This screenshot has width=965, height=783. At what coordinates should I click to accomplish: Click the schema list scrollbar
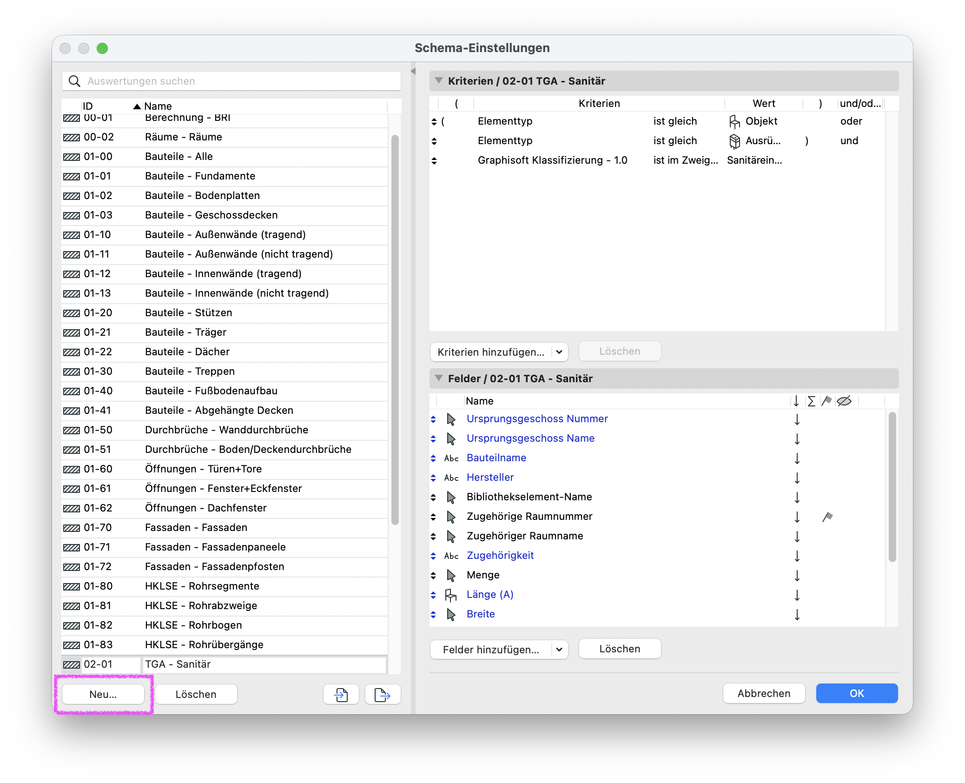(395, 330)
